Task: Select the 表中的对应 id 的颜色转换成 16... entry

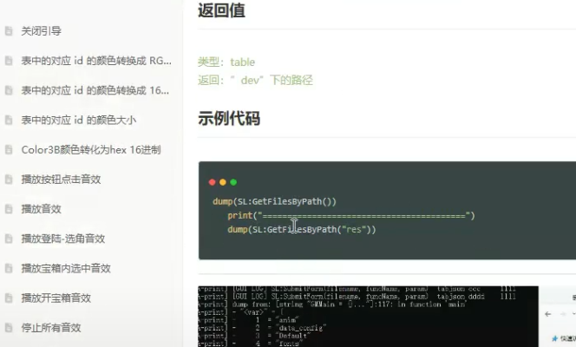Action: pos(95,90)
